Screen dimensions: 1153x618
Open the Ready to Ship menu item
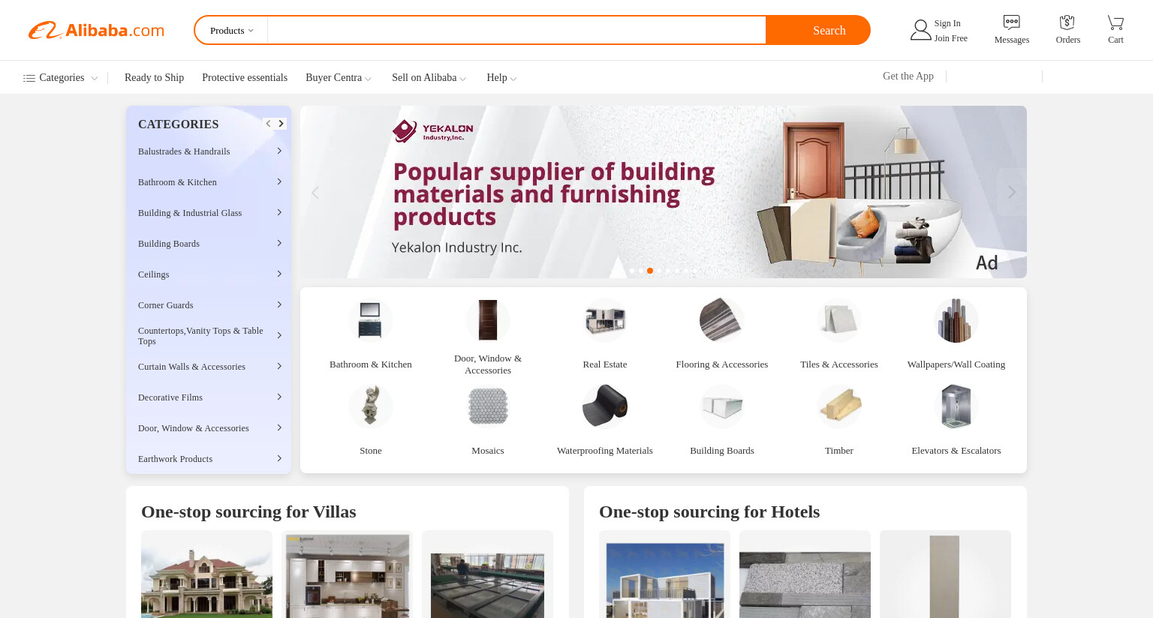pos(154,78)
